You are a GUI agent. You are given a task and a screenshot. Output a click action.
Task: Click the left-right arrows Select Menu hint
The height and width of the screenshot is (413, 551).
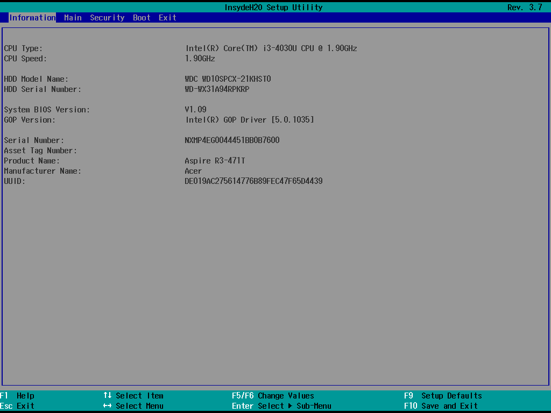(x=133, y=406)
